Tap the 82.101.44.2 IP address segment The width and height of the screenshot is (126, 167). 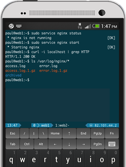coord(102,125)
